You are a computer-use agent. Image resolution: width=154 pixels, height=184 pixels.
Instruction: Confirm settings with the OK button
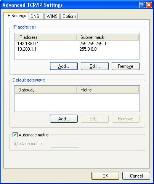coord(105,176)
